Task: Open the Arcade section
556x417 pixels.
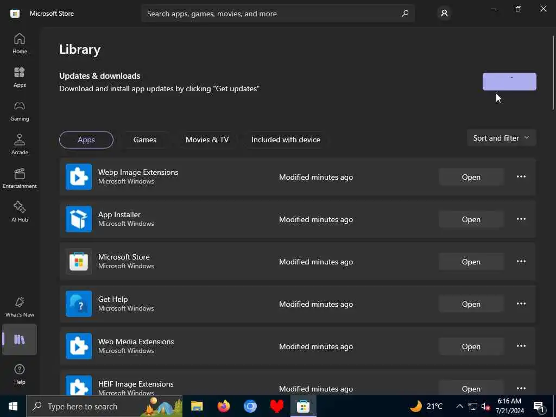Action: (x=20, y=144)
